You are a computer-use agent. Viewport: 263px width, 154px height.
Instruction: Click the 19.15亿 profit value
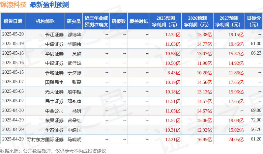tap(236, 35)
